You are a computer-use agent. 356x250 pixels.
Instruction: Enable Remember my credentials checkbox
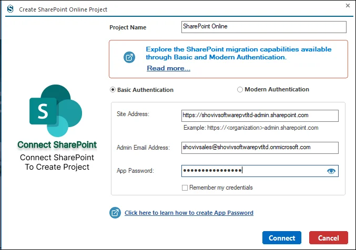tap(185, 187)
